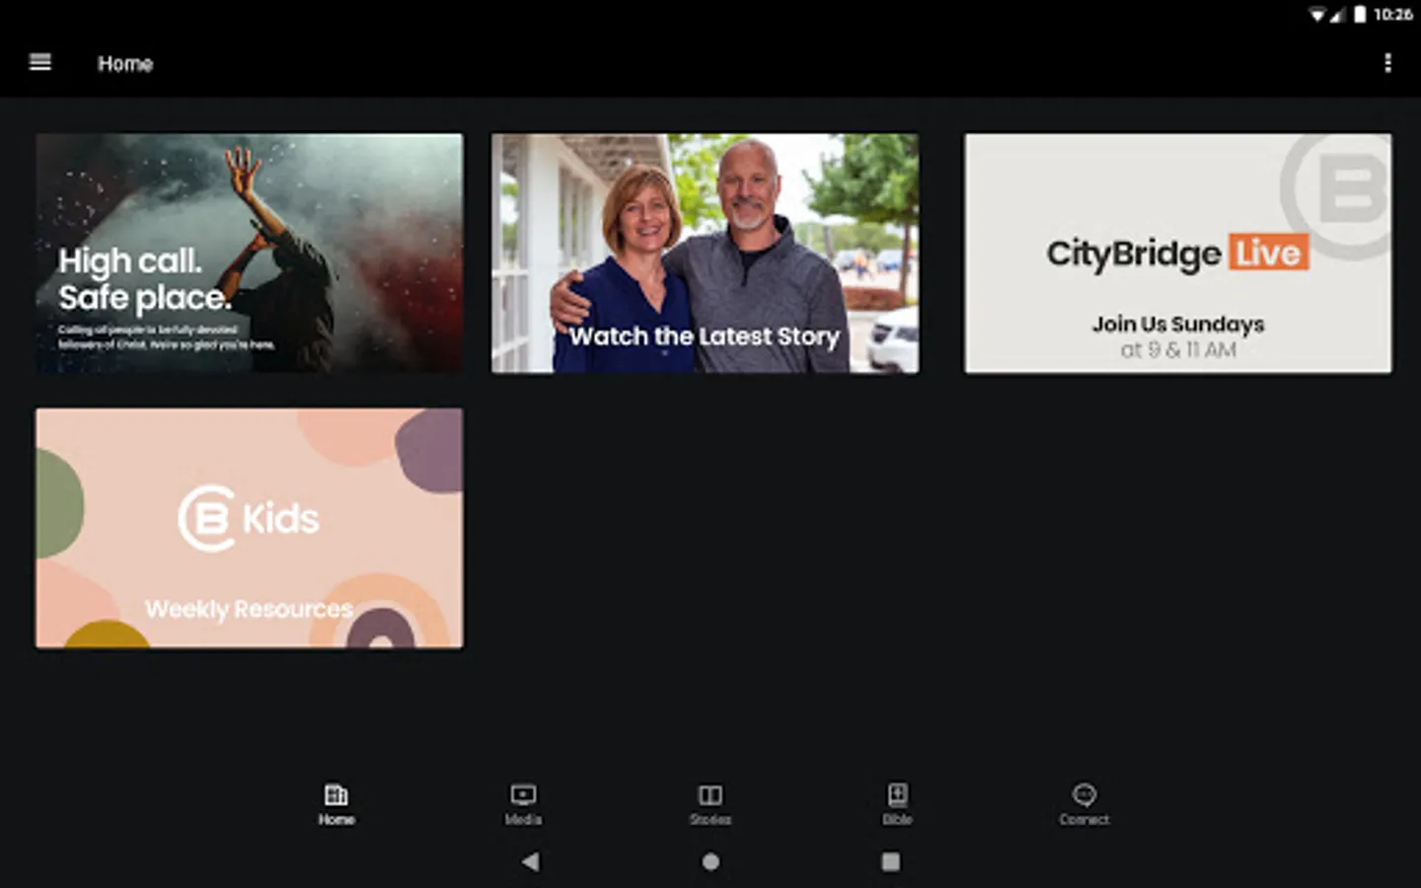Viewport: 1421px width, 888px height.
Task: Switch to the Media tab
Action: pyautogui.click(x=523, y=805)
